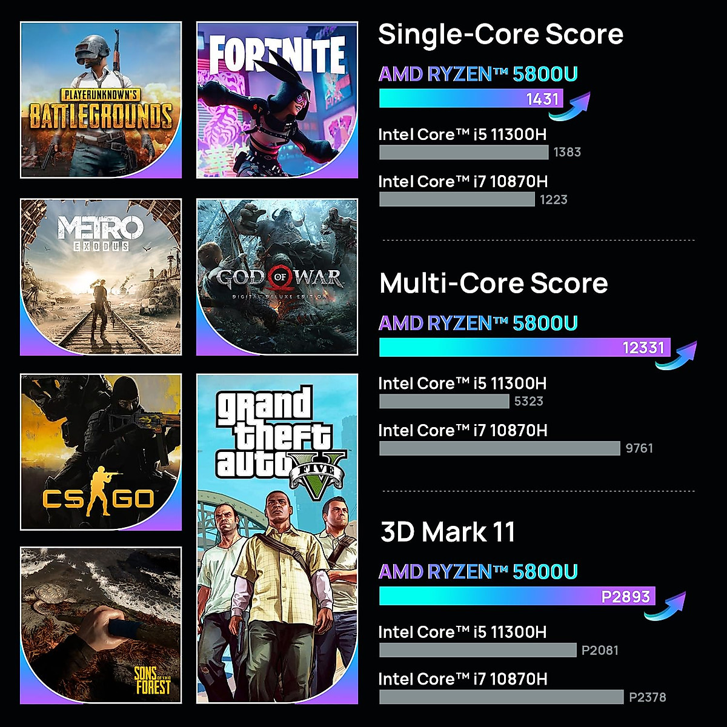The width and height of the screenshot is (727, 727).
Task: Click the Sons of the Forest thumbnail
Action: point(101,625)
